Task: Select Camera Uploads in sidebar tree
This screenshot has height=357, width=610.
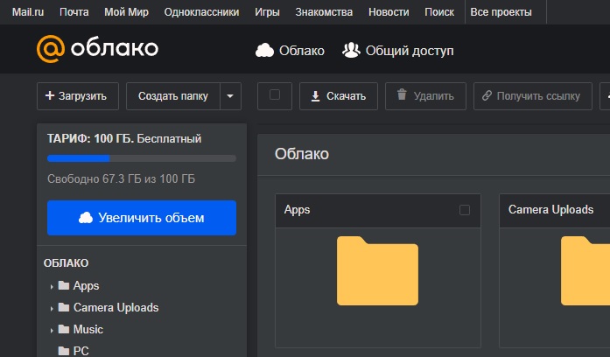Action: (116, 308)
